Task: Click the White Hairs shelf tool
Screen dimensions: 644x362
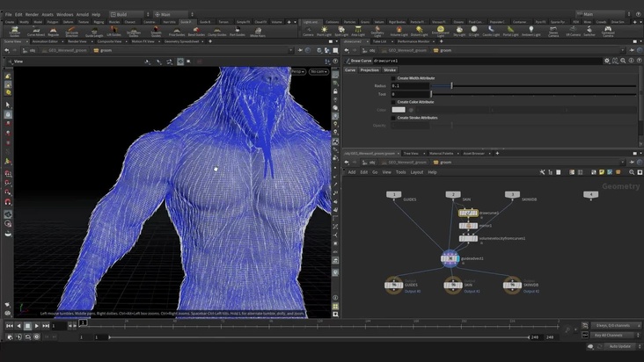Action: [x=257, y=32]
